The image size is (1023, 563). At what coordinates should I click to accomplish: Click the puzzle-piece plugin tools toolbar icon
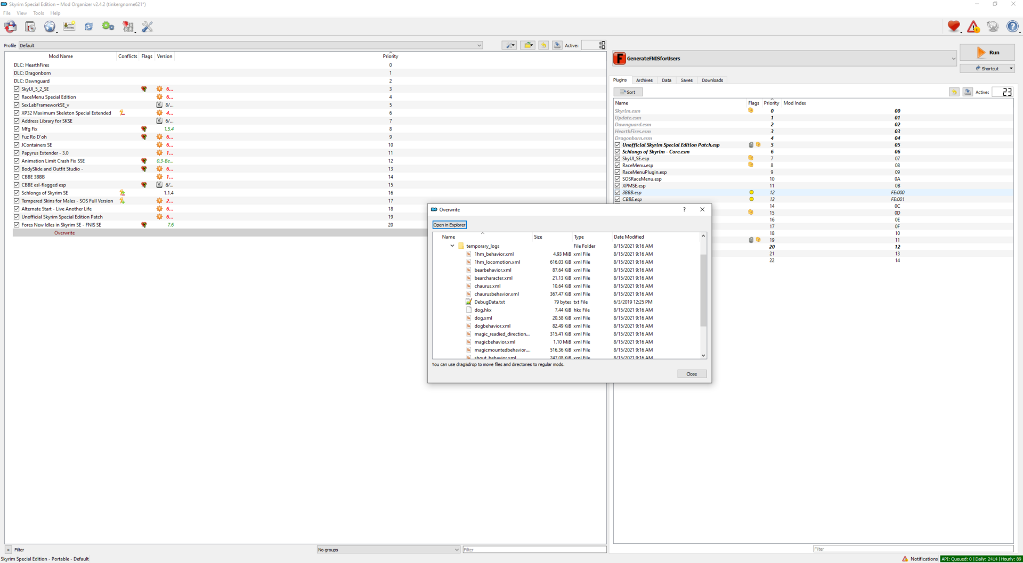click(128, 26)
